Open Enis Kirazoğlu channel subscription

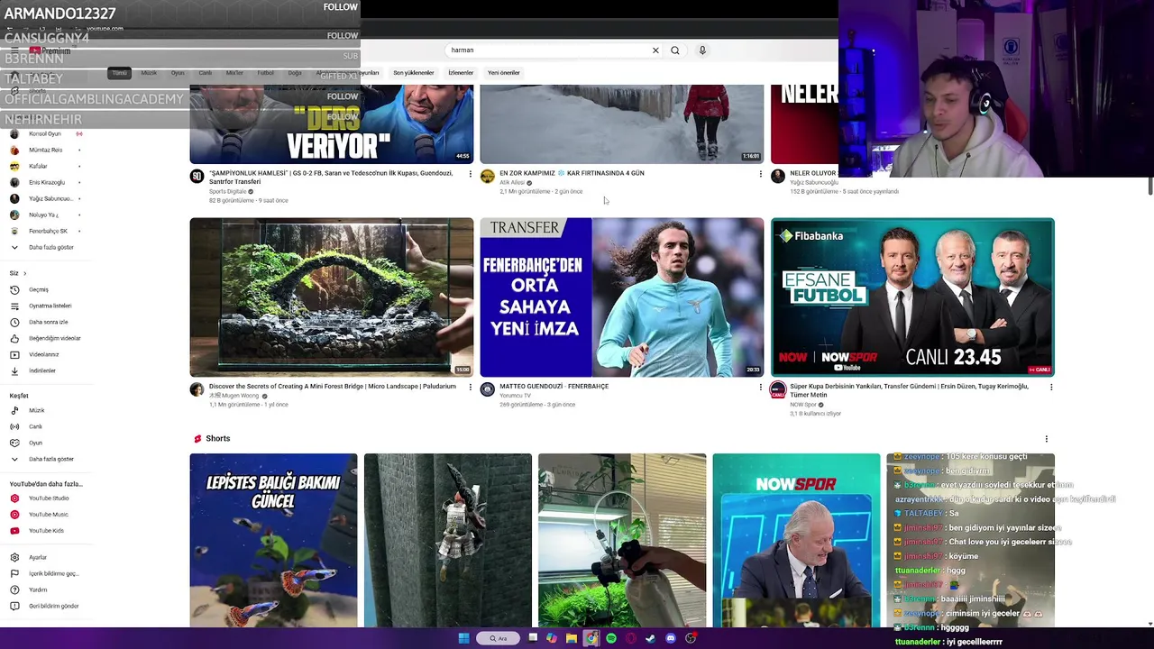pos(47,182)
